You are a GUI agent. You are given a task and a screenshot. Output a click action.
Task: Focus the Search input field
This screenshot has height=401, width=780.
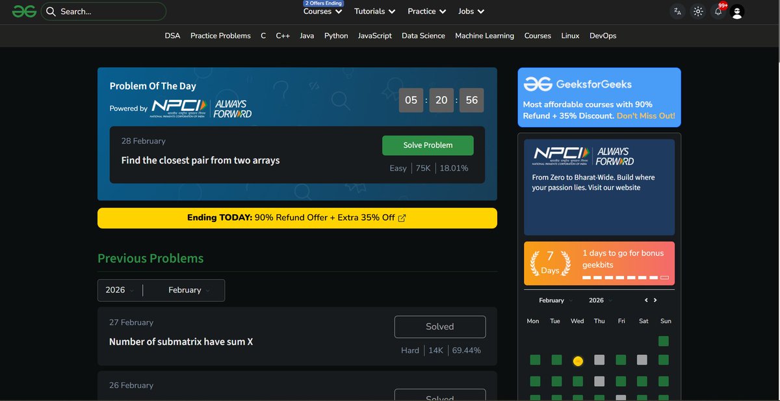pos(104,11)
